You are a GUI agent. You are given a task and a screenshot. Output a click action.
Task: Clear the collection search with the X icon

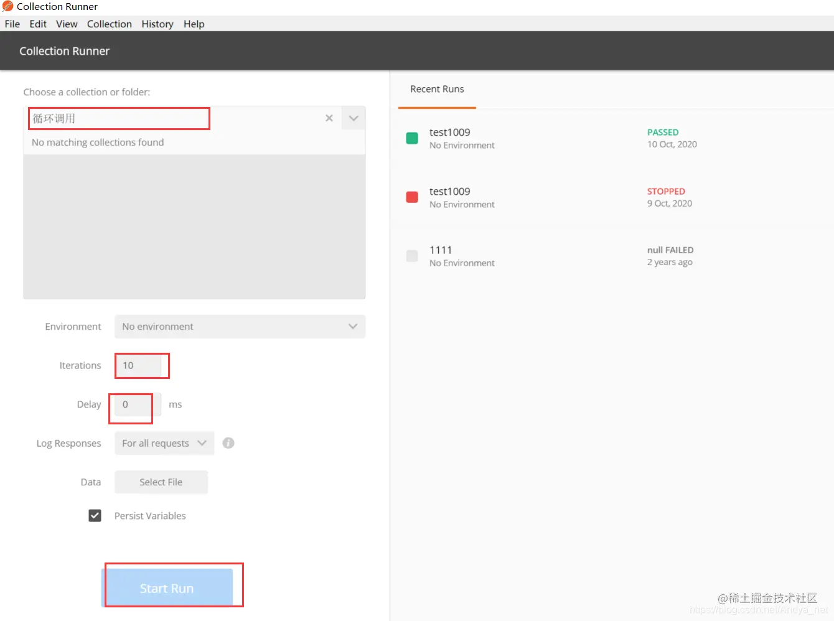[x=329, y=118]
